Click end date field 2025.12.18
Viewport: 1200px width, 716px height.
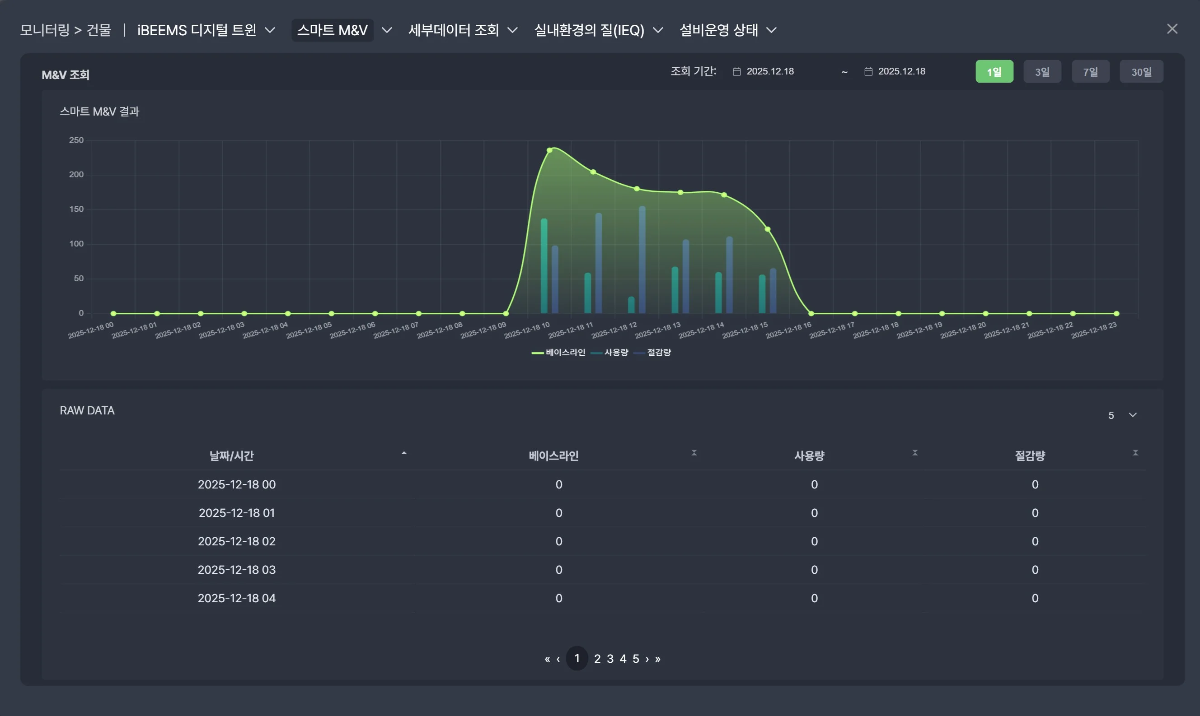tap(902, 71)
